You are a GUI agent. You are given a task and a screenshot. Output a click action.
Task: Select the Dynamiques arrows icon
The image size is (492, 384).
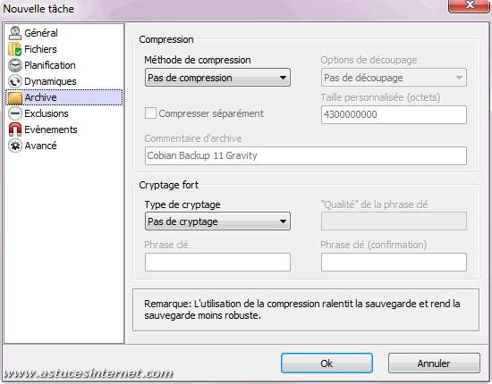(14, 81)
